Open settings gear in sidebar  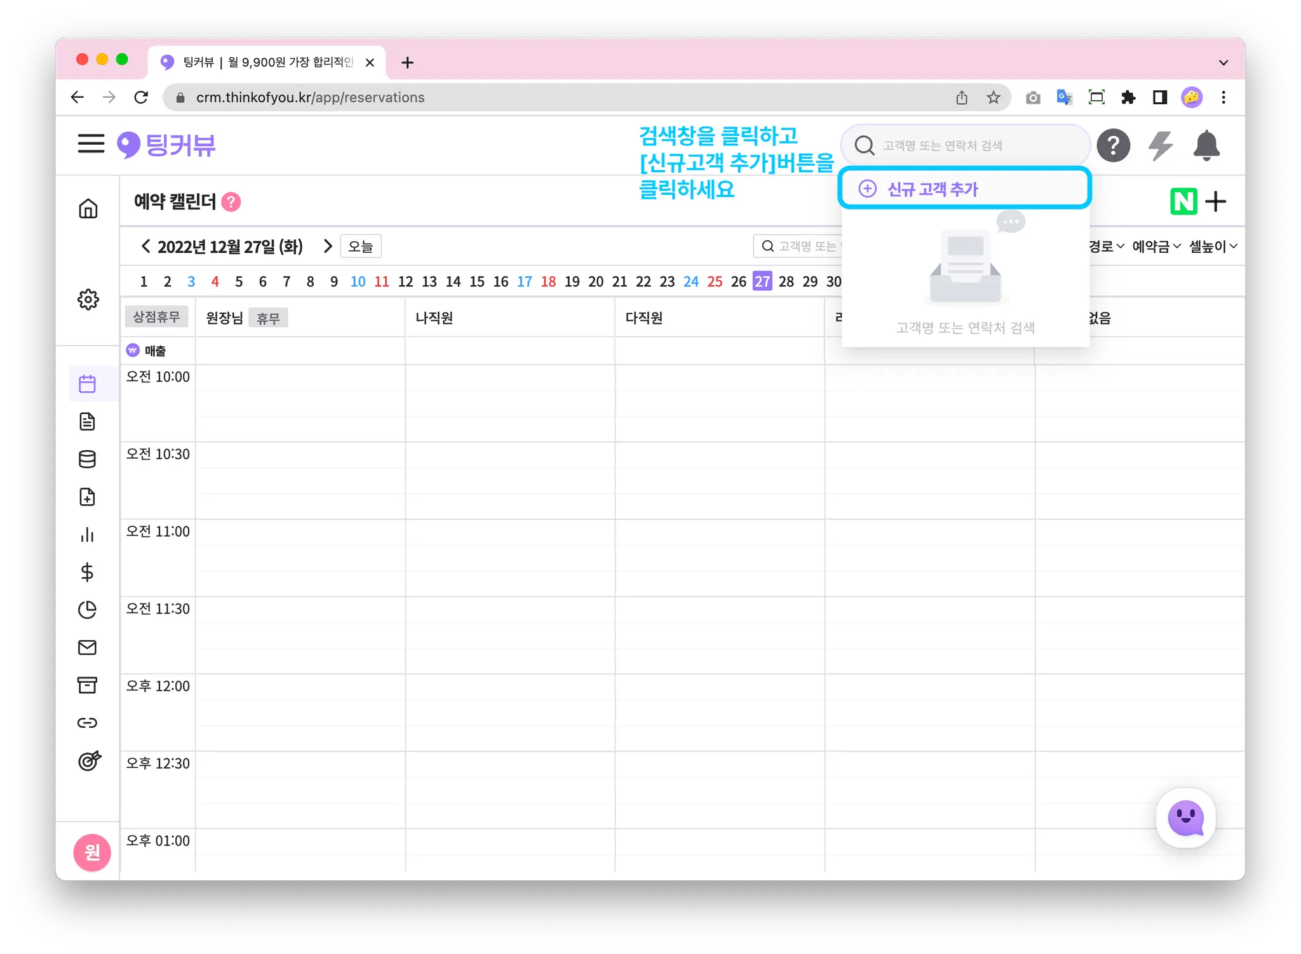click(x=88, y=299)
